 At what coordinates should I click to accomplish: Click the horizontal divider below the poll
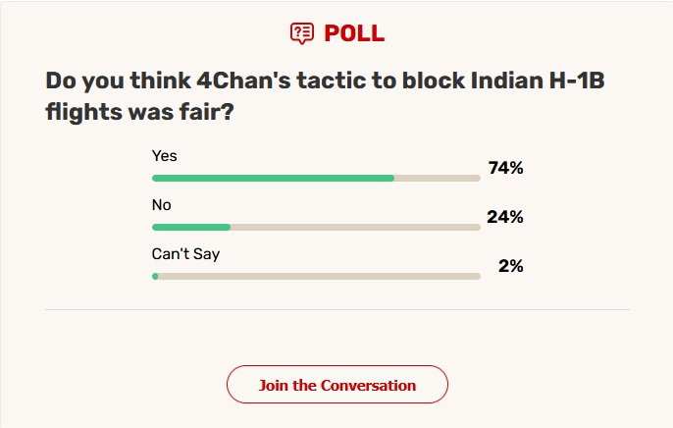pyautogui.click(x=337, y=309)
